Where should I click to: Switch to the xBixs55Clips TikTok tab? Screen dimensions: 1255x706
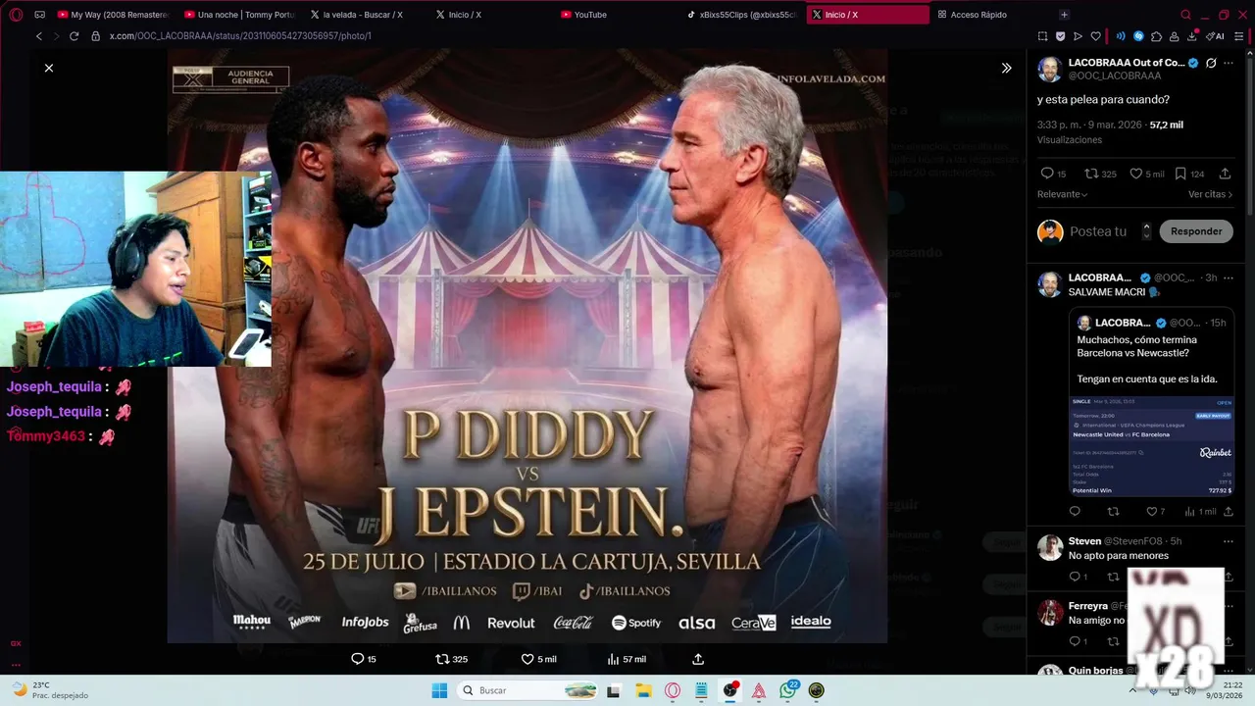click(x=741, y=15)
